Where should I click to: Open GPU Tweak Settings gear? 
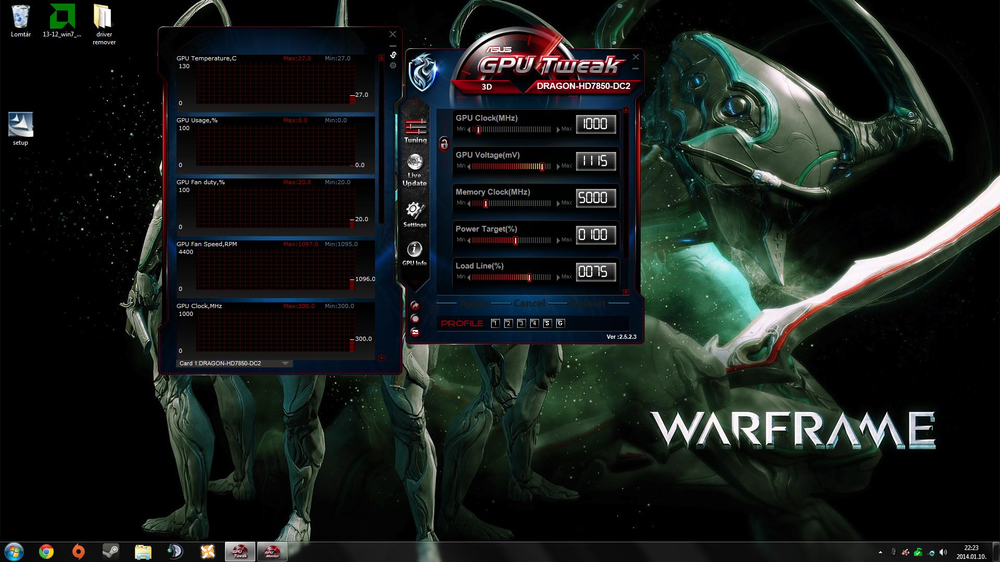415,214
